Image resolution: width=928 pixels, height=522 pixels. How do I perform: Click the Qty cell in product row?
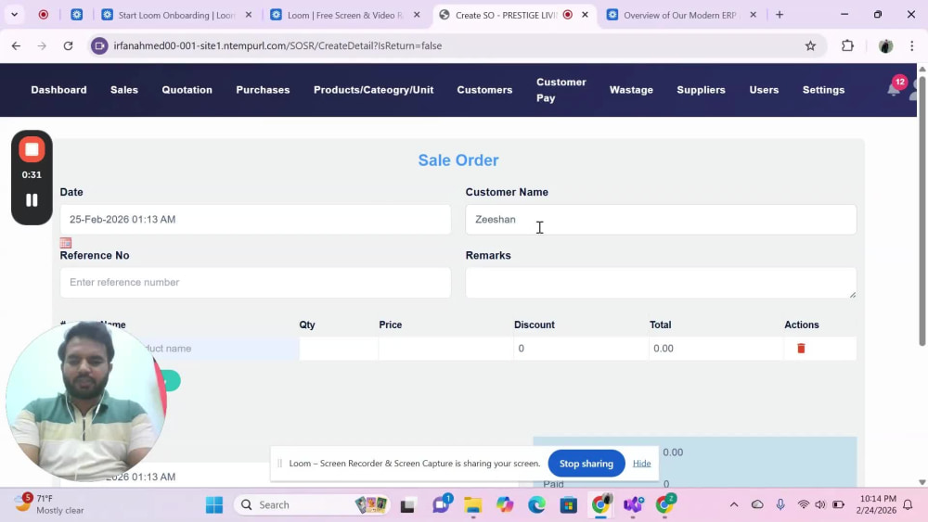point(339,349)
